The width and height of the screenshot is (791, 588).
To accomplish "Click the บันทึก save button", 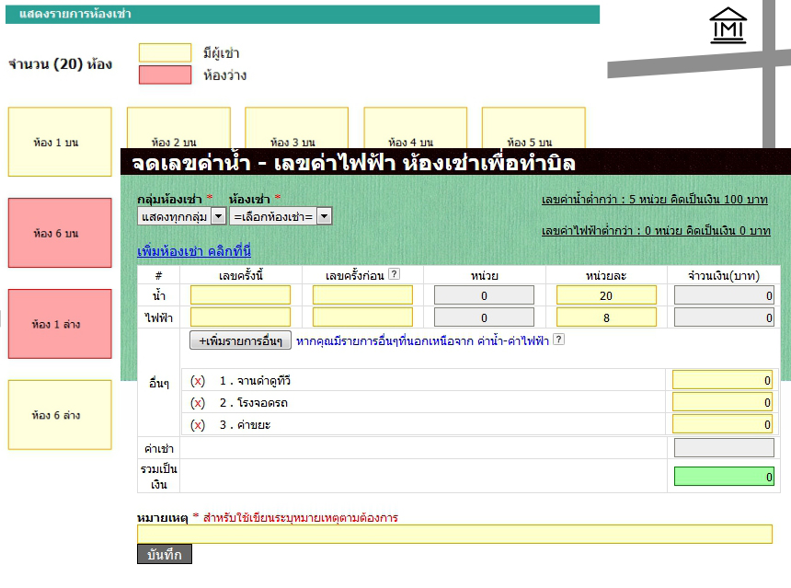I will coord(164,554).
